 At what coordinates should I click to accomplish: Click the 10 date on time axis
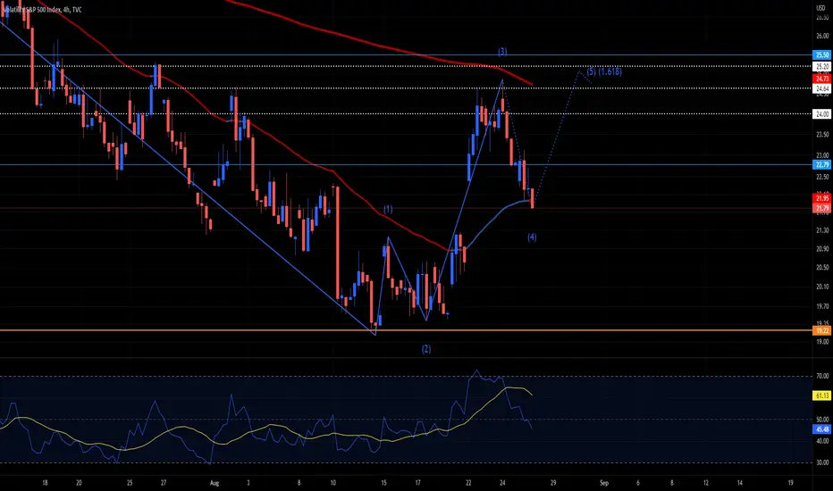pos(333,483)
